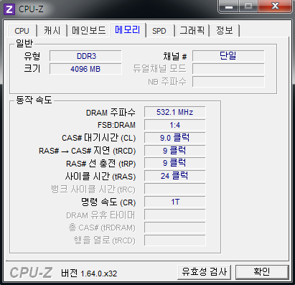Click the 1:4 FSB:DRAM value

[175, 125]
